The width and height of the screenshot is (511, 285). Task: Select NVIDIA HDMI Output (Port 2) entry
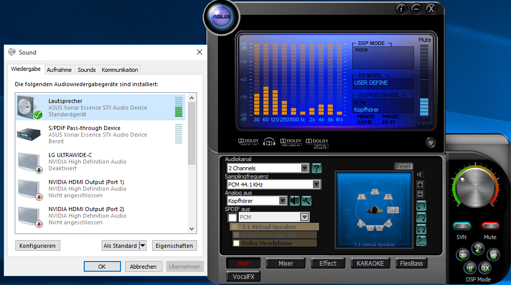101,216
